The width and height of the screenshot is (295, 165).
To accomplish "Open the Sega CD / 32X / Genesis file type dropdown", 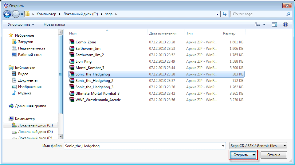I will pos(258,146).
